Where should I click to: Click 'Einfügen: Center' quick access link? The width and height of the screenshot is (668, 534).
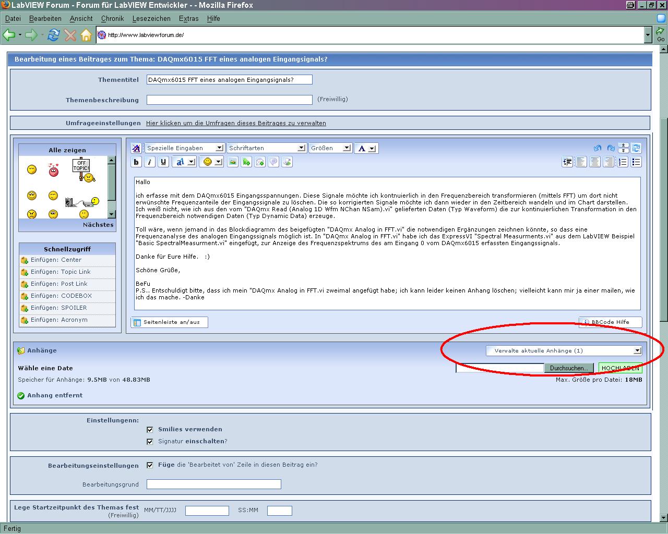tap(56, 260)
